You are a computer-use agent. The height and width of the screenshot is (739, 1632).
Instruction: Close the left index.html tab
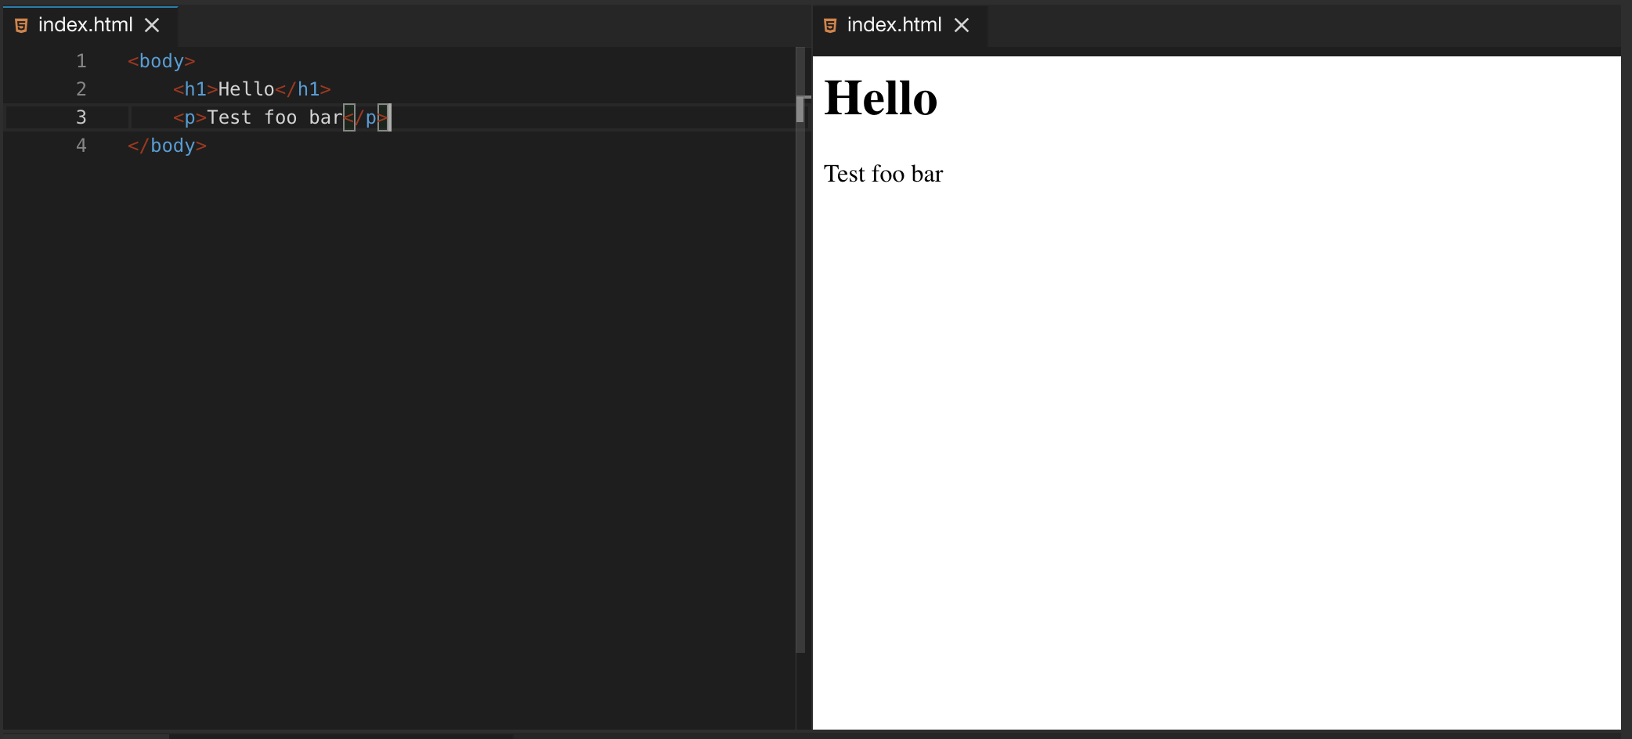pyautogui.click(x=151, y=24)
